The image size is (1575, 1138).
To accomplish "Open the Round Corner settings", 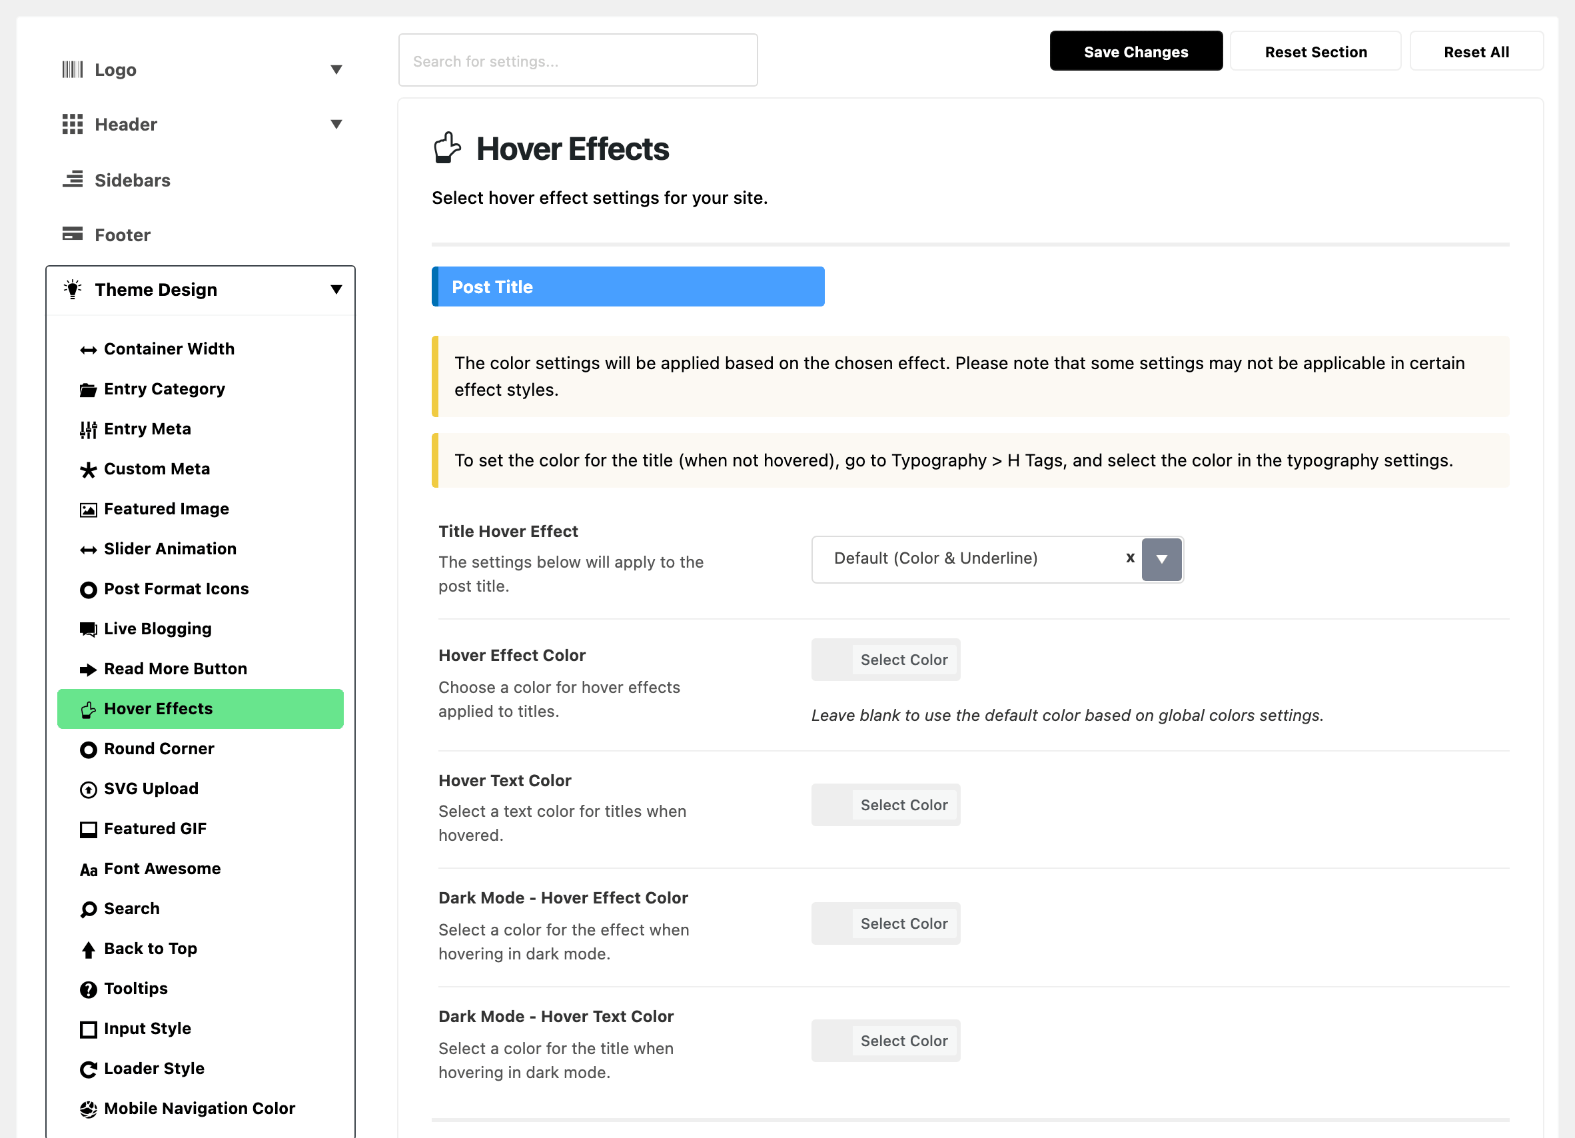I will 200,748.
